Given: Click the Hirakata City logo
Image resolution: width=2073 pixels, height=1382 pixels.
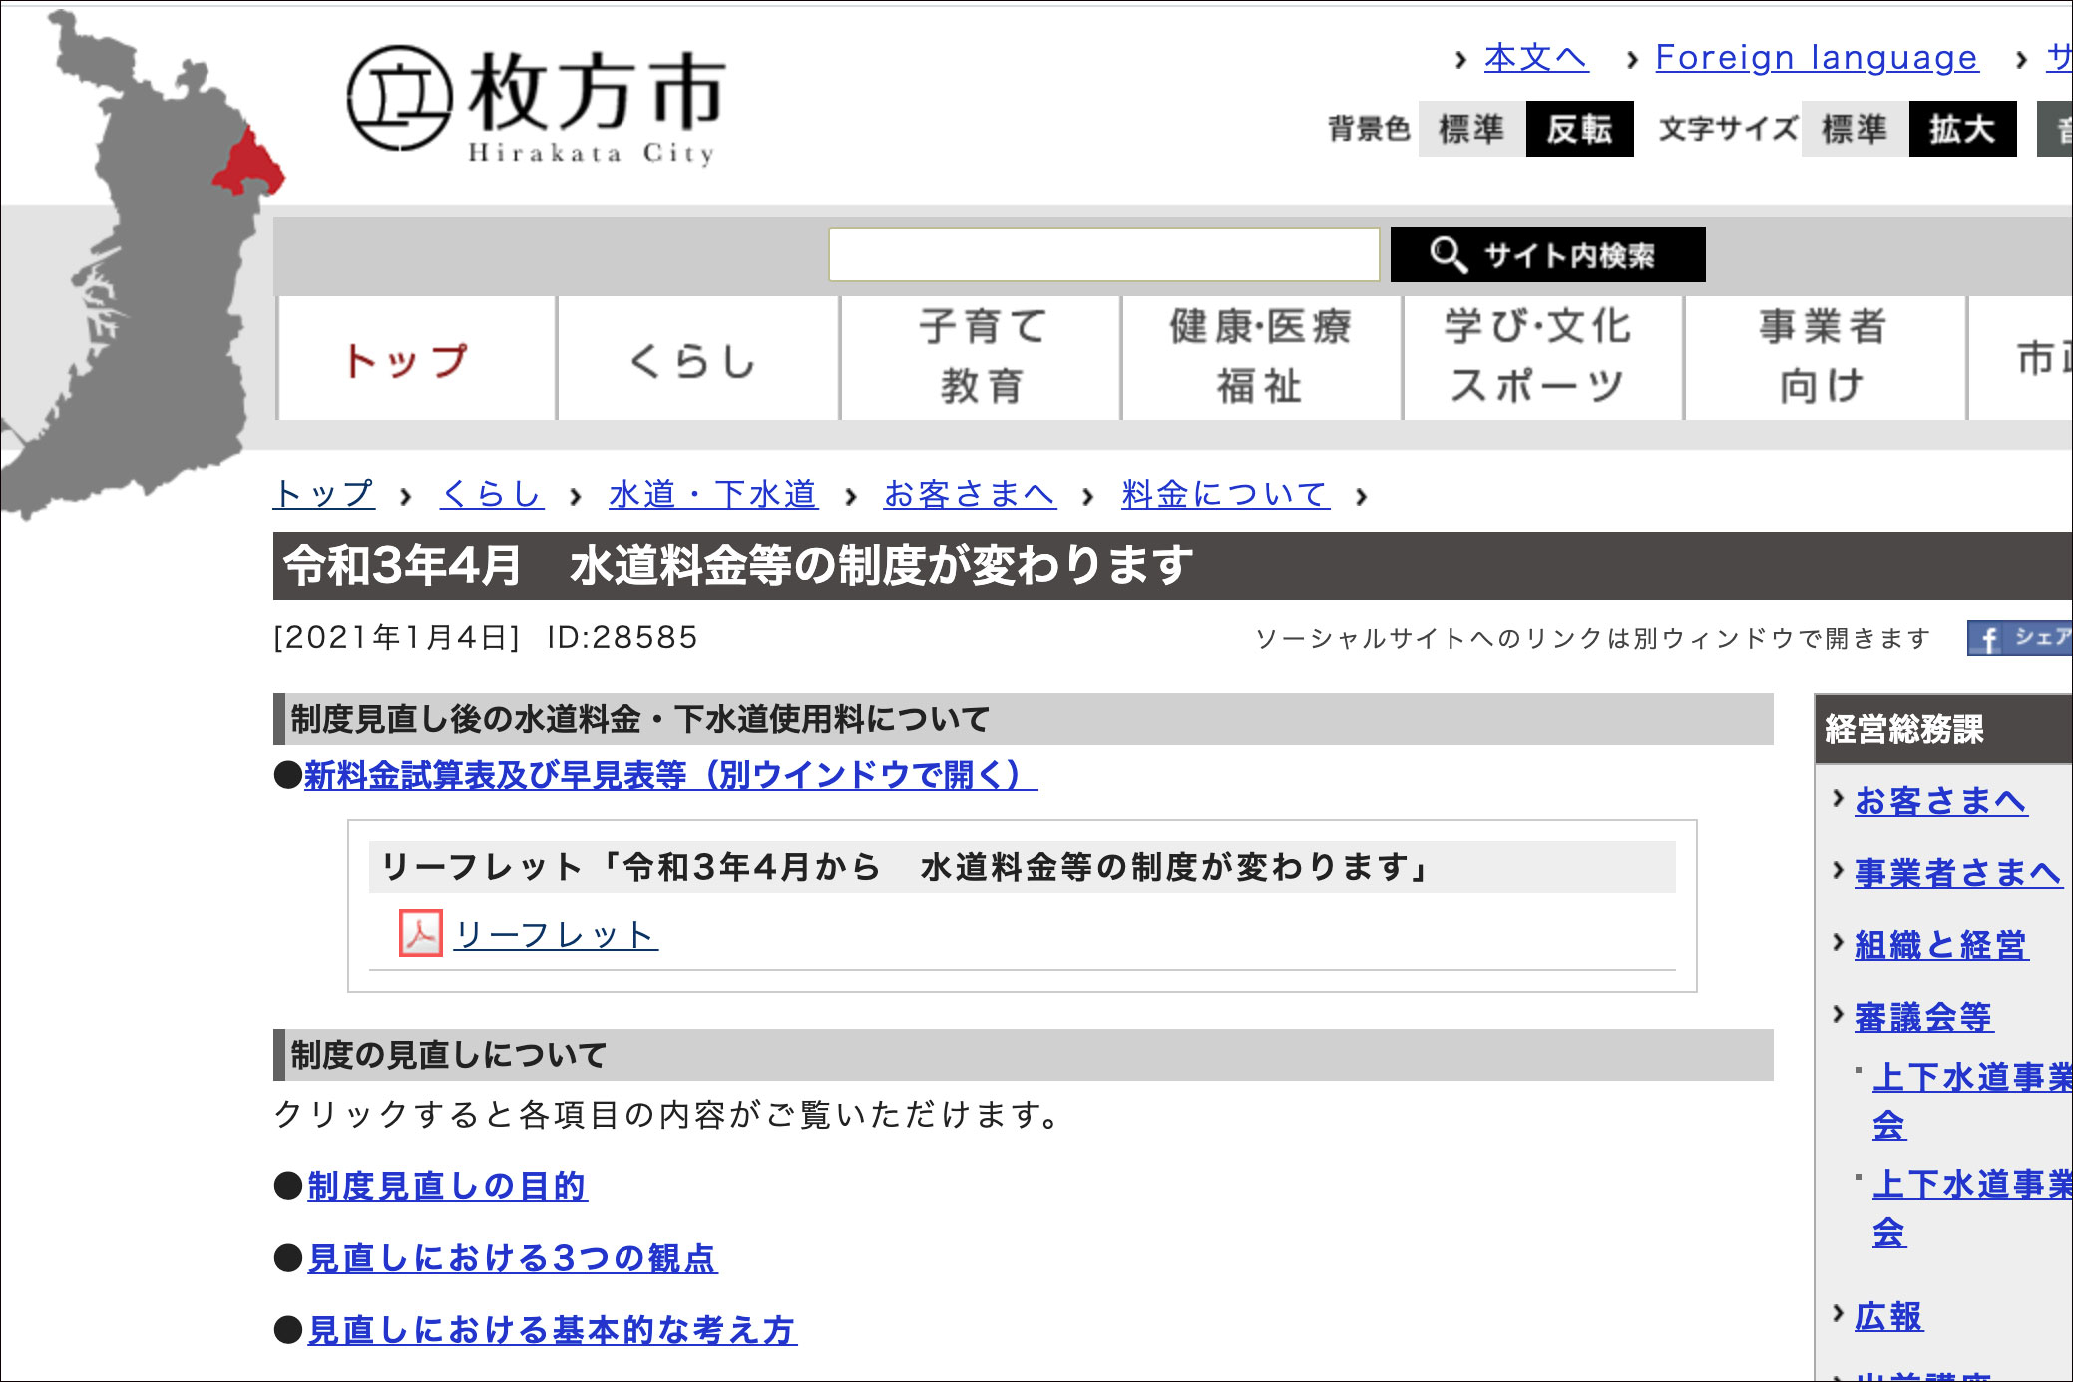Looking at the screenshot, I should pyautogui.click(x=536, y=104).
